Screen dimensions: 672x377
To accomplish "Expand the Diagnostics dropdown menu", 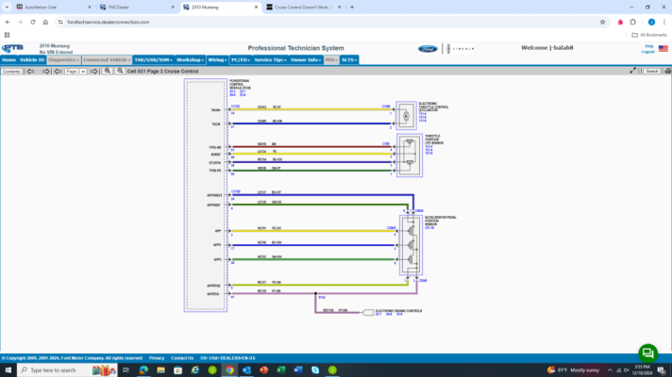I will (x=64, y=60).
